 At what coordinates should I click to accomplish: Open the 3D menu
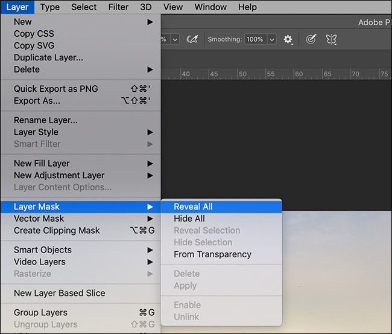(146, 7)
